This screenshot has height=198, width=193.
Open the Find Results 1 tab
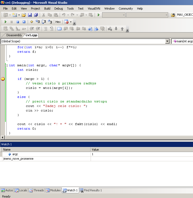[x=91, y=190]
